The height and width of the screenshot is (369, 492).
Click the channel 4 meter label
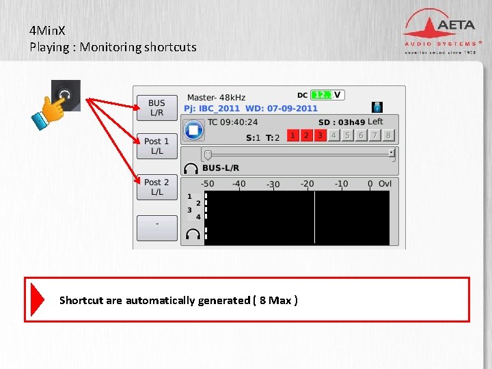(198, 217)
